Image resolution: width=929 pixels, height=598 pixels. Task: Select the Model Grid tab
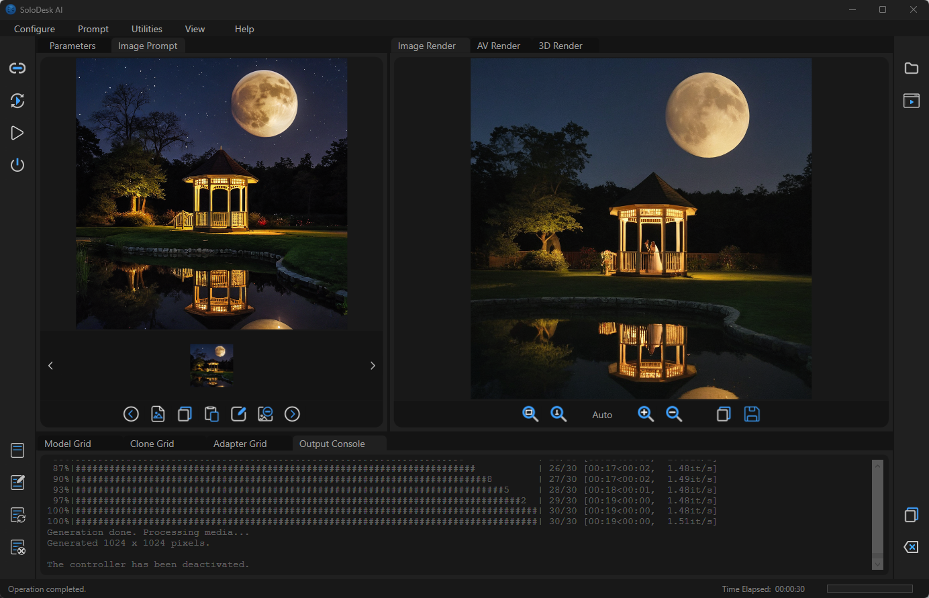coord(68,444)
